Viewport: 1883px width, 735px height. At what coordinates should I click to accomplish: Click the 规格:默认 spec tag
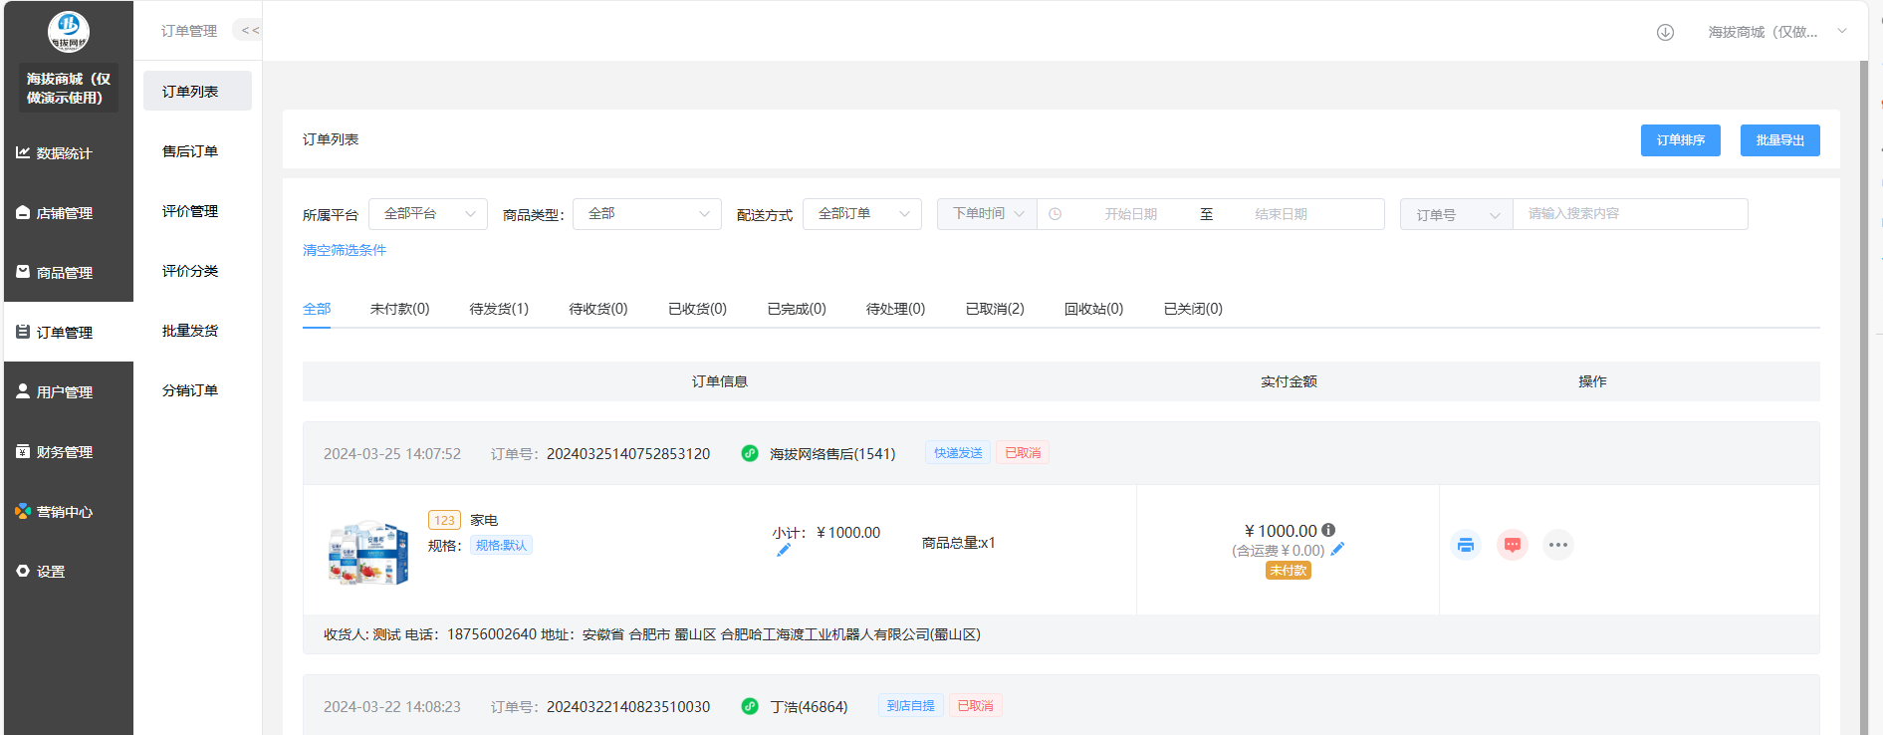tap(501, 546)
